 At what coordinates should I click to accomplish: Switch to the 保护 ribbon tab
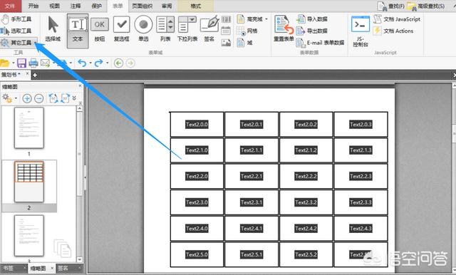pos(97,6)
